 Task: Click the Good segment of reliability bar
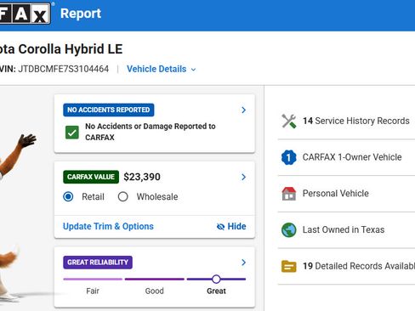(155, 279)
